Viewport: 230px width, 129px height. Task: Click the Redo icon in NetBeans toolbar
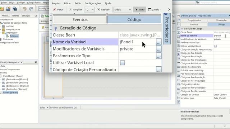click(31, 9)
